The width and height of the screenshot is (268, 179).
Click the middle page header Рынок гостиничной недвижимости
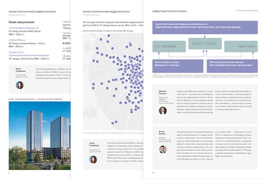click(106, 12)
